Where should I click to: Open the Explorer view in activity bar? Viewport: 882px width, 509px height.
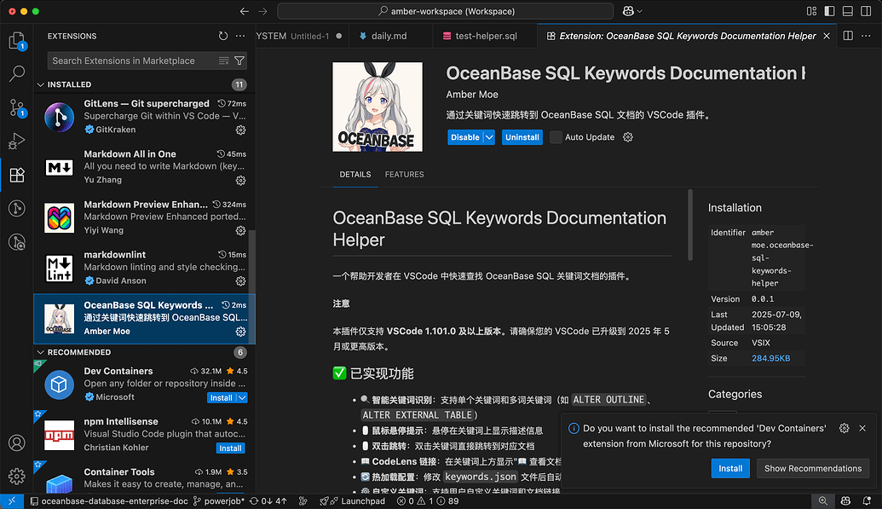pyautogui.click(x=16, y=40)
